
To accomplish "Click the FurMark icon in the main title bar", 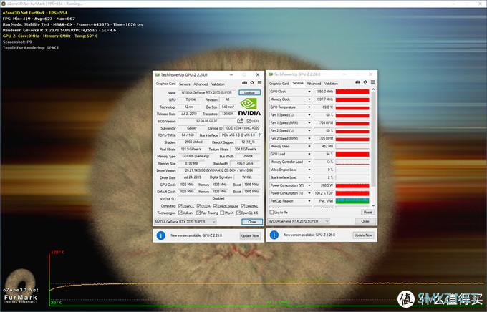I will (4, 4).
